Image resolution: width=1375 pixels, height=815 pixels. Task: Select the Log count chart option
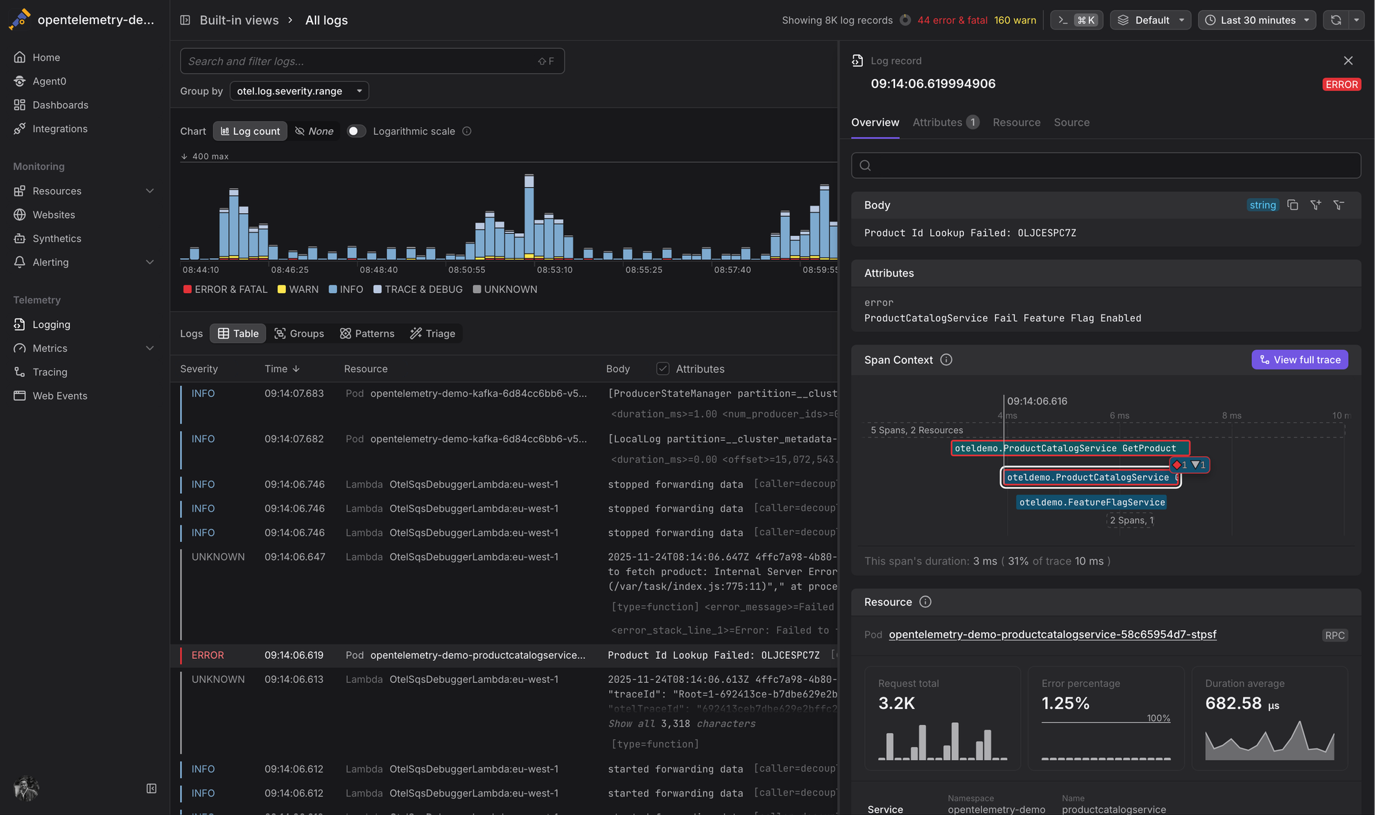tap(250, 131)
